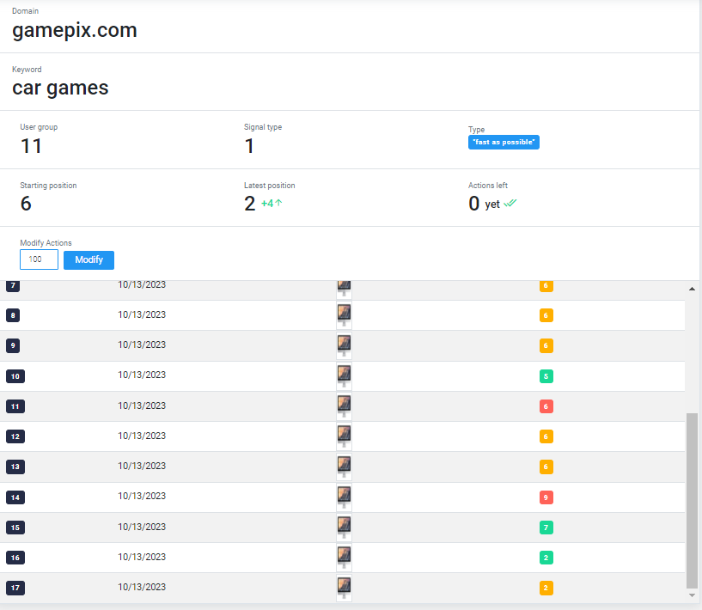702x610 pixels.
Task: Click the orange position badge 6 in row 12
Action: pyautogui.click(x=546, y=436)
